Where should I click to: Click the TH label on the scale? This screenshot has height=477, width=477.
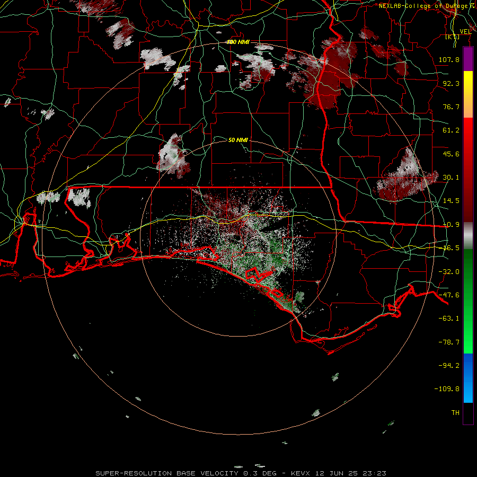coord(455,413)
